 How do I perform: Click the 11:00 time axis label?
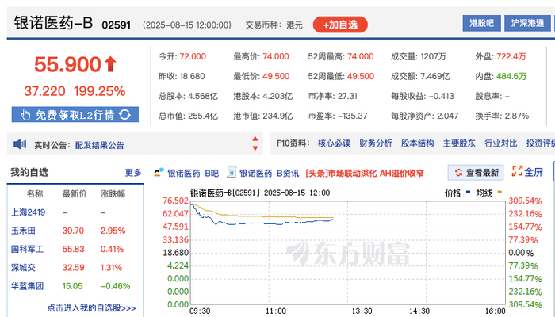click(276, 311)
